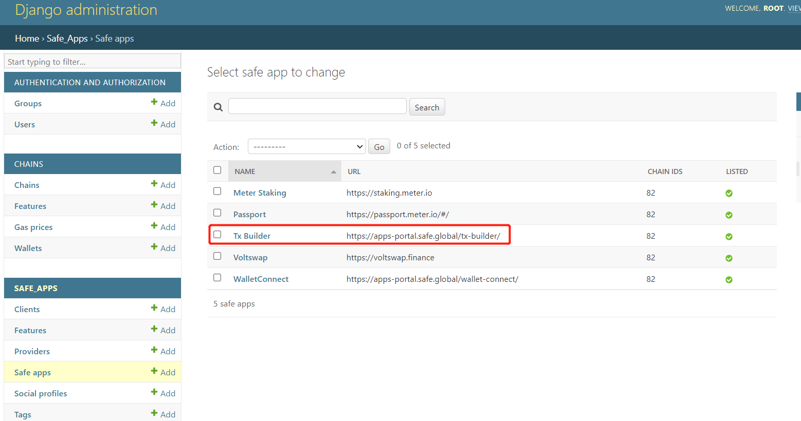Open Gas prices in sidebar
The image size is (801, 421).
pyautogui.click(x=33, y=227)
